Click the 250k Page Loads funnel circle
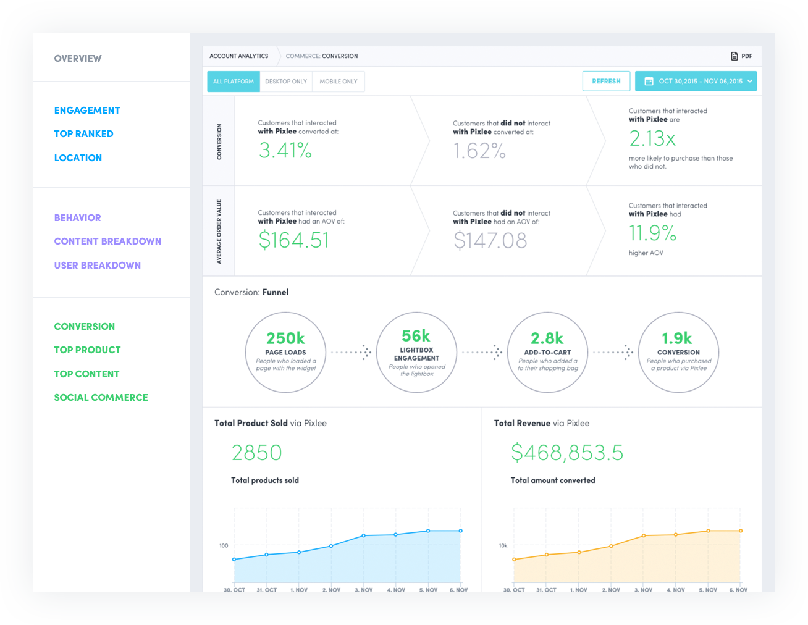This screenshot has height=625, width=808. (x=285, y=352)
